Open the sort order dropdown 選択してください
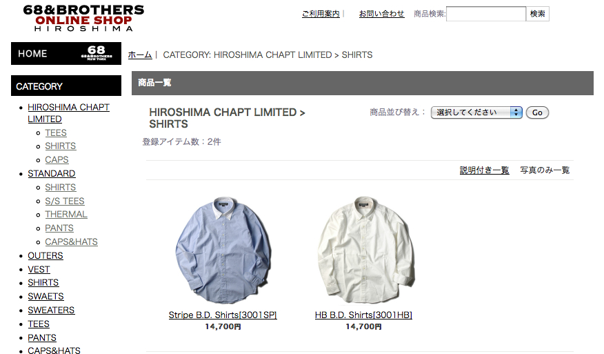The height and width of the screenshot is (354, 604). pyautogui.click(x=476, y=112)
